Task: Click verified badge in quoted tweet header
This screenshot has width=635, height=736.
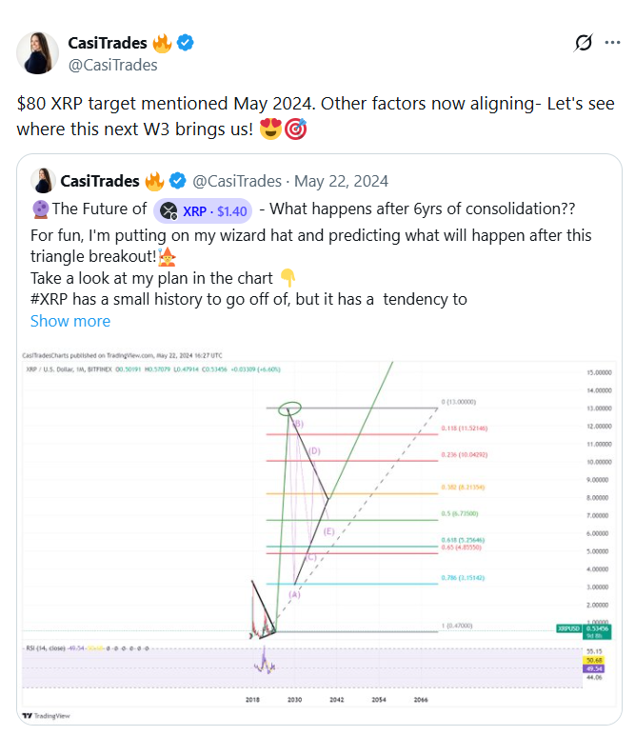Action: pos(177,181)
